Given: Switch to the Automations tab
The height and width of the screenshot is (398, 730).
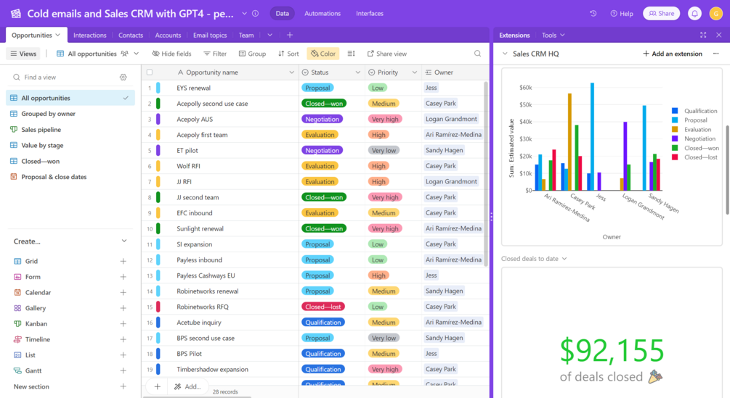Looking at the screenshot, I should tap(323, 14).
